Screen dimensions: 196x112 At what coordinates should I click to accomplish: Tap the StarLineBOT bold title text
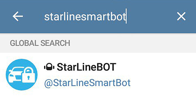86,67
